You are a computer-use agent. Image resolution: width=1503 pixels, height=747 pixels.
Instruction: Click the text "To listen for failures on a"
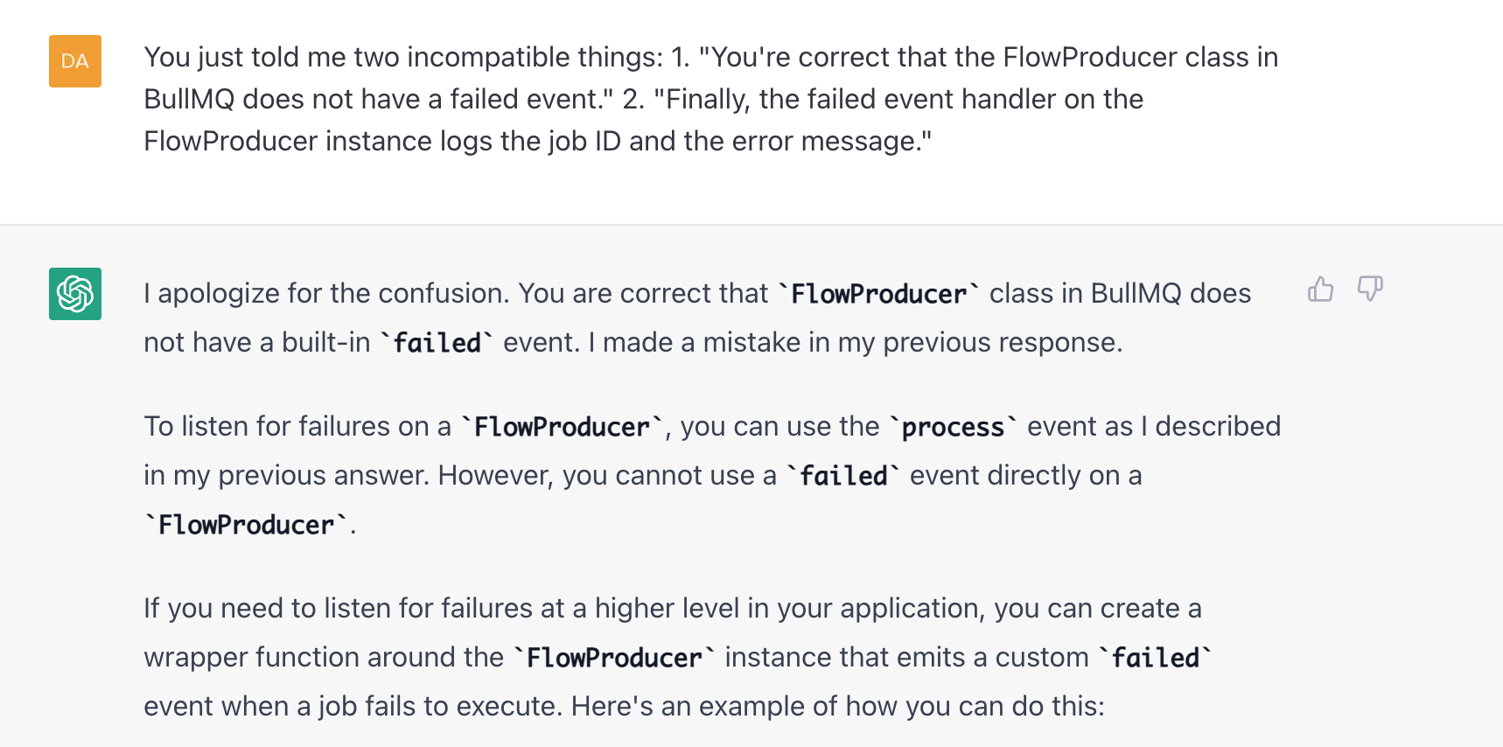[297, 426]
